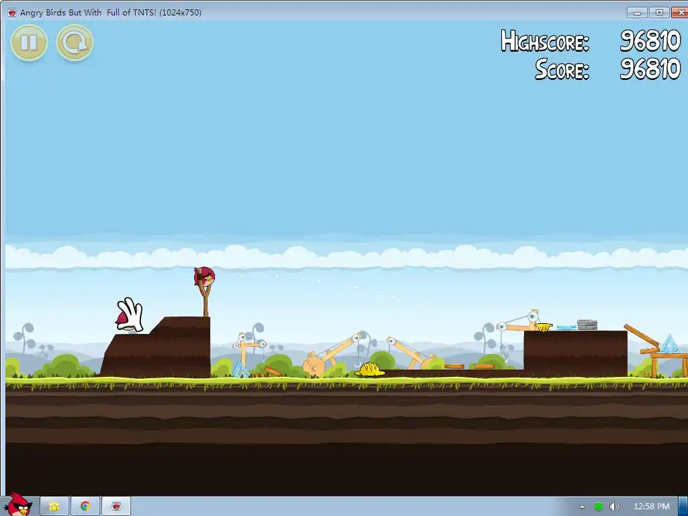The image size is (688, 516).
Task: Maximize the Angry Birds game window
Action: coord(659,12)
